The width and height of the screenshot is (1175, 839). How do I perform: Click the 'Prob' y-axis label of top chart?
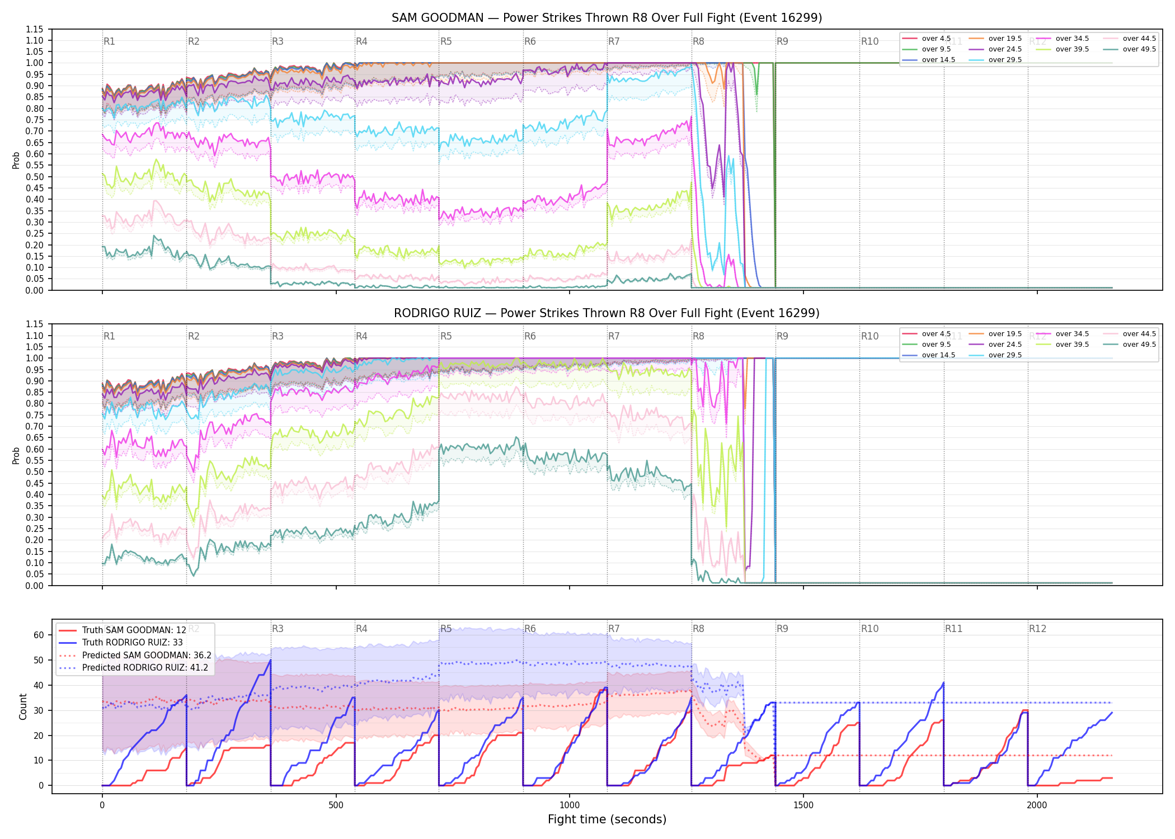(x=16, y=161)
